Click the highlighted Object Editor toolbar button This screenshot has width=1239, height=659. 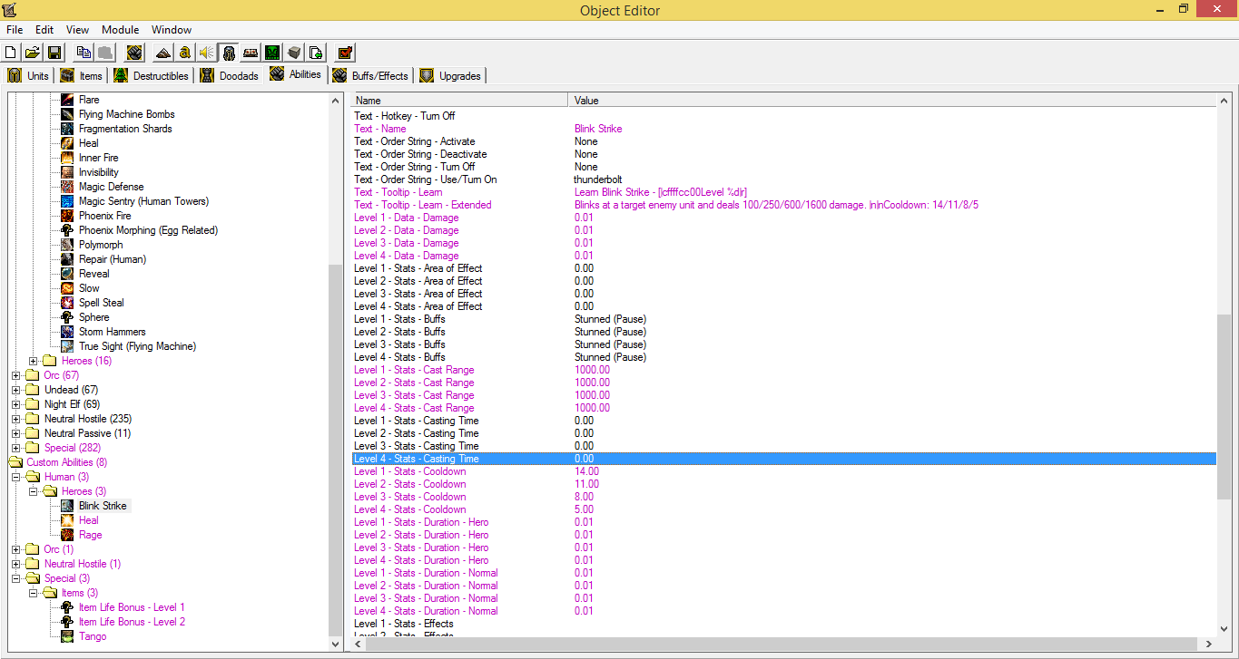(229, 53)
